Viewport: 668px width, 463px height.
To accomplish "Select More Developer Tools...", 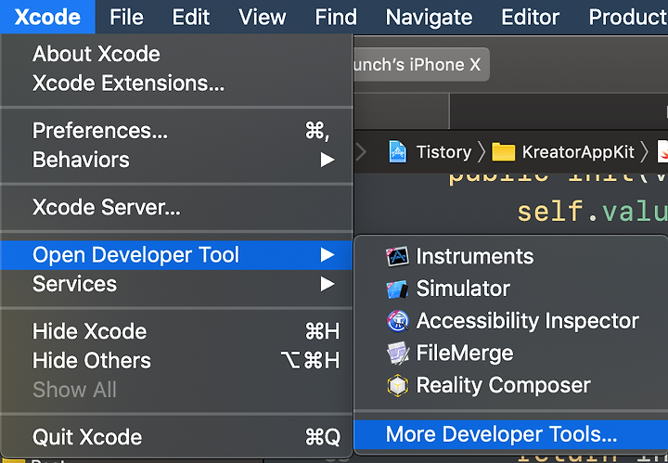I will tap(511, 435).
